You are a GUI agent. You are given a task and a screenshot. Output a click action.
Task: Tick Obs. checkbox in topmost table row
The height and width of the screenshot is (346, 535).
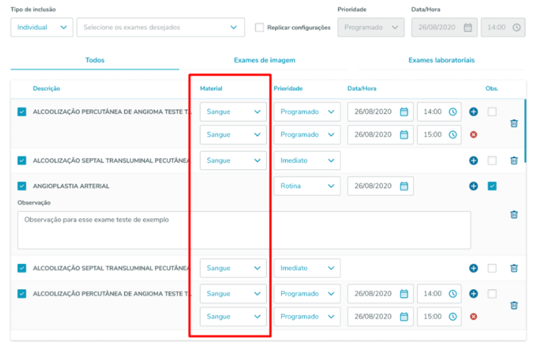(492, 112)
